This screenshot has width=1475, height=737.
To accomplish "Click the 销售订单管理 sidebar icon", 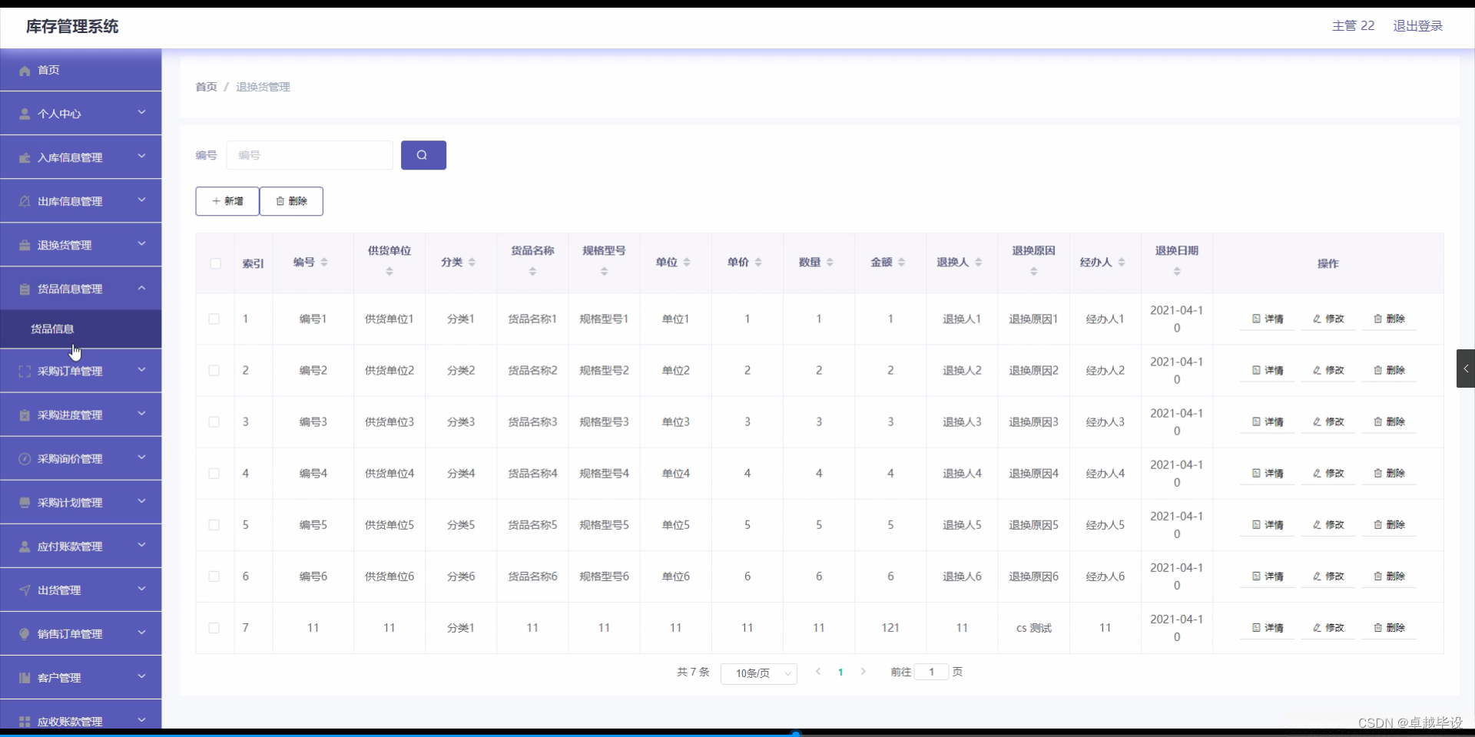I will click(x=24, y=633).
